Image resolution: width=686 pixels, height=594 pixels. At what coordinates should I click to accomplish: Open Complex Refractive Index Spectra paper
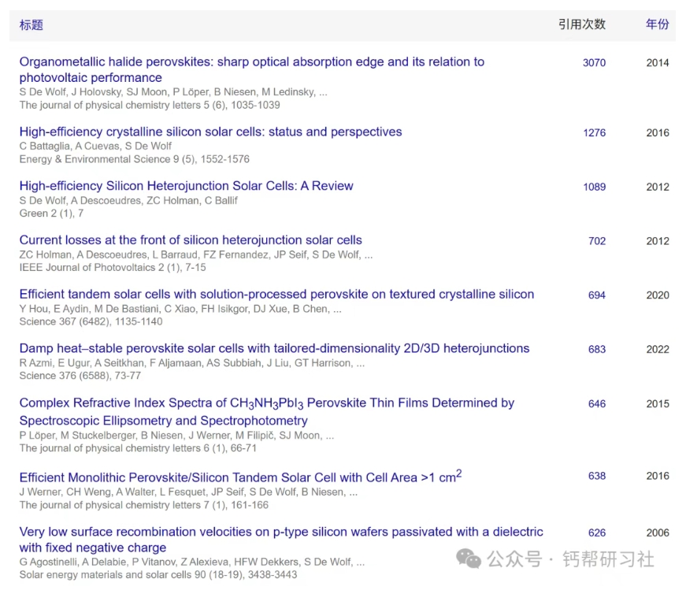point(266,403)
